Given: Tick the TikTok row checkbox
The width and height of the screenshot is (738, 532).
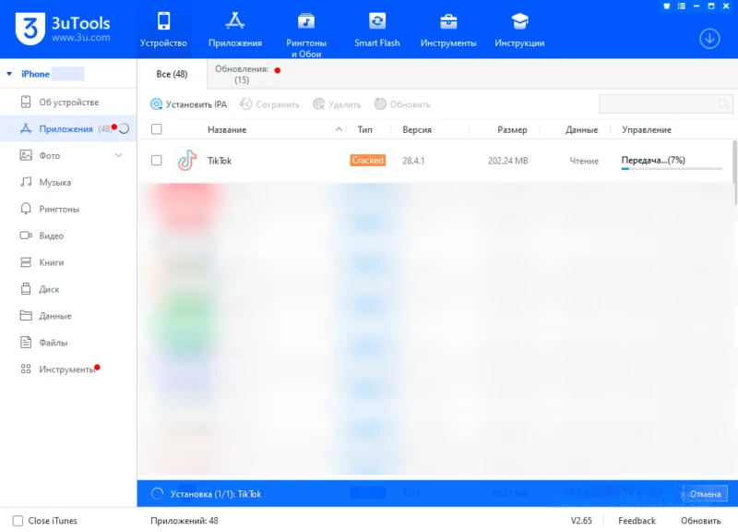Looking at the screenshot, I should pos(156,161).
